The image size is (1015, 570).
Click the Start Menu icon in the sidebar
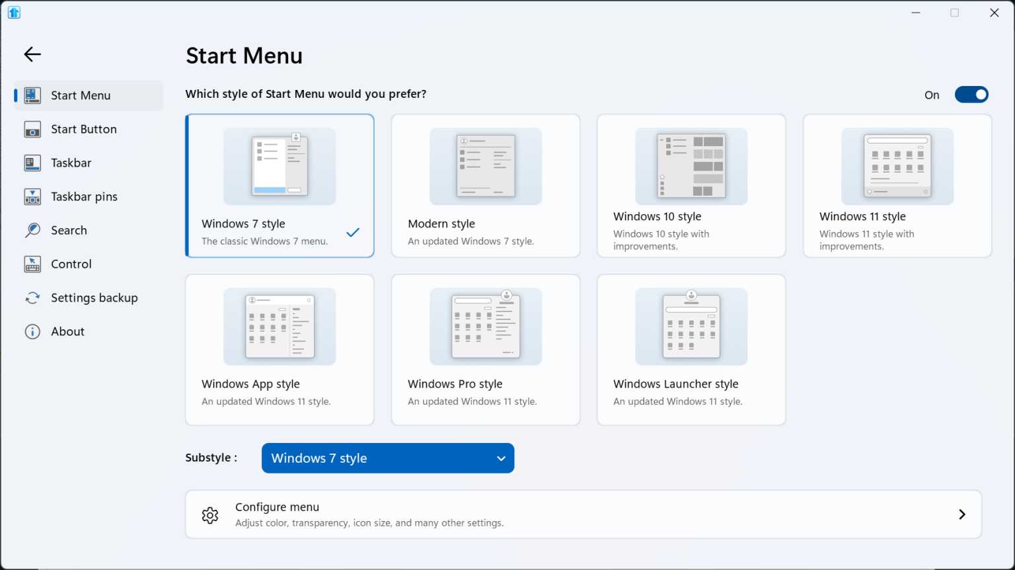click(32, 95)
